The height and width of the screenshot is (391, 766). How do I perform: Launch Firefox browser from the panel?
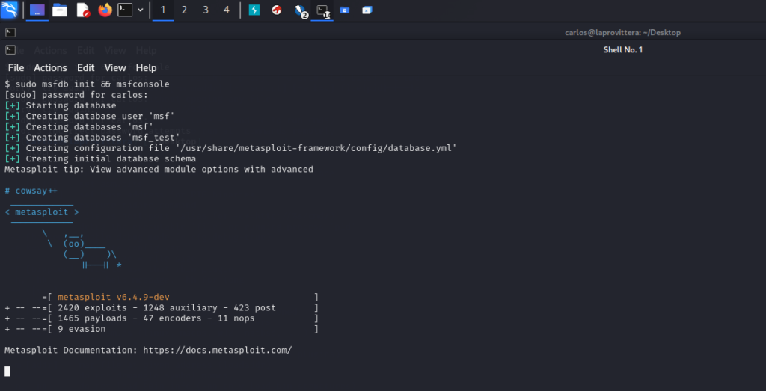[x=105, y=10]
